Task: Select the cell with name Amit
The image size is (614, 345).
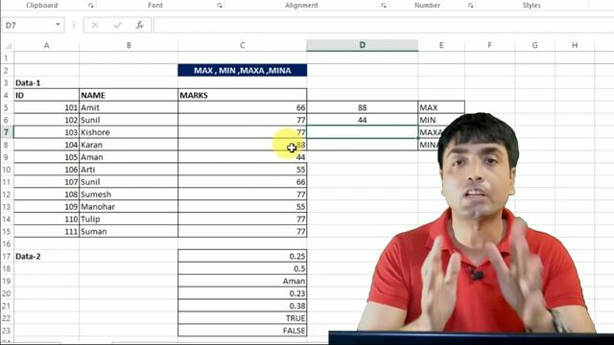Action: 129,107
